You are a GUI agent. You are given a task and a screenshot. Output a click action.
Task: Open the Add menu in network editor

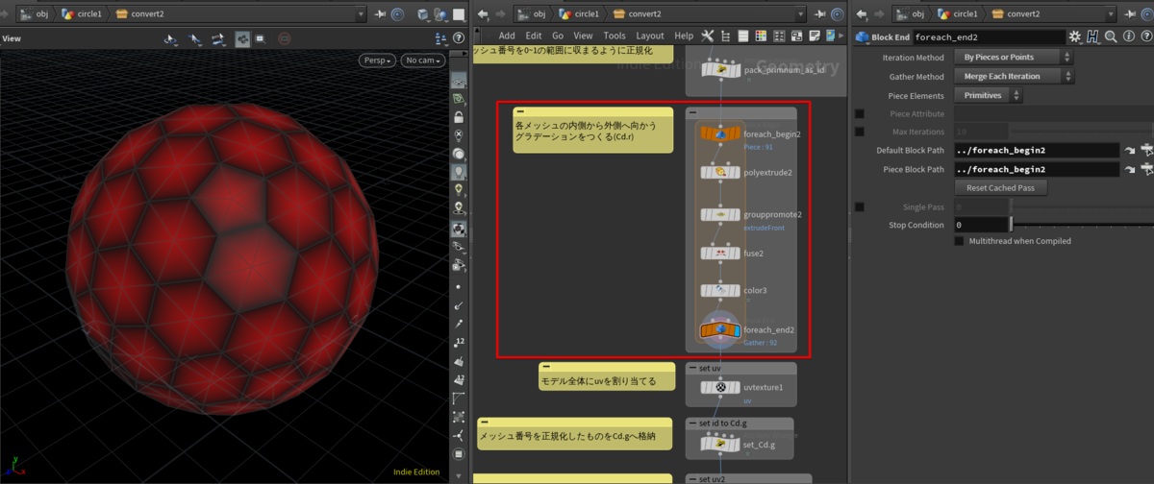point(507,36)
